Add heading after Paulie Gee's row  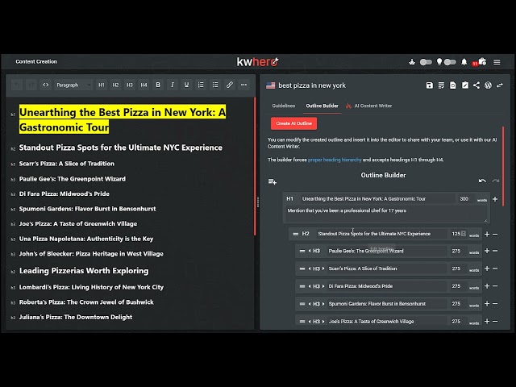(x=487, y=251)
